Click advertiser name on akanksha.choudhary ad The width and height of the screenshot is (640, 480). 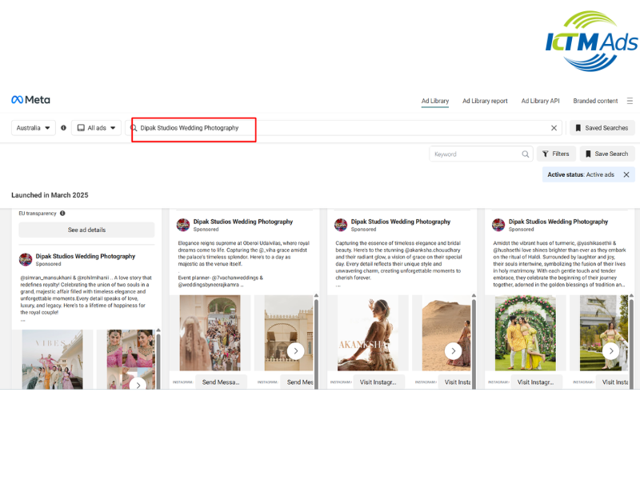click(x=401, y=222)
